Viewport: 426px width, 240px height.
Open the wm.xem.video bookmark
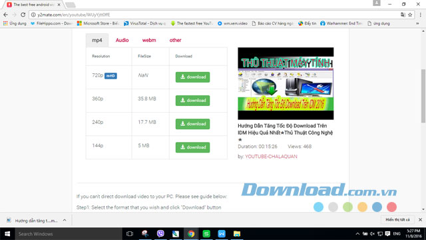pyautogui.click(x=232, y=23)
